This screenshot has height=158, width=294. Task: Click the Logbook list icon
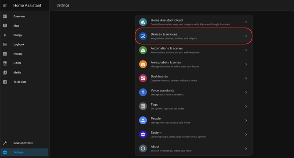click(x=5, y=44)
